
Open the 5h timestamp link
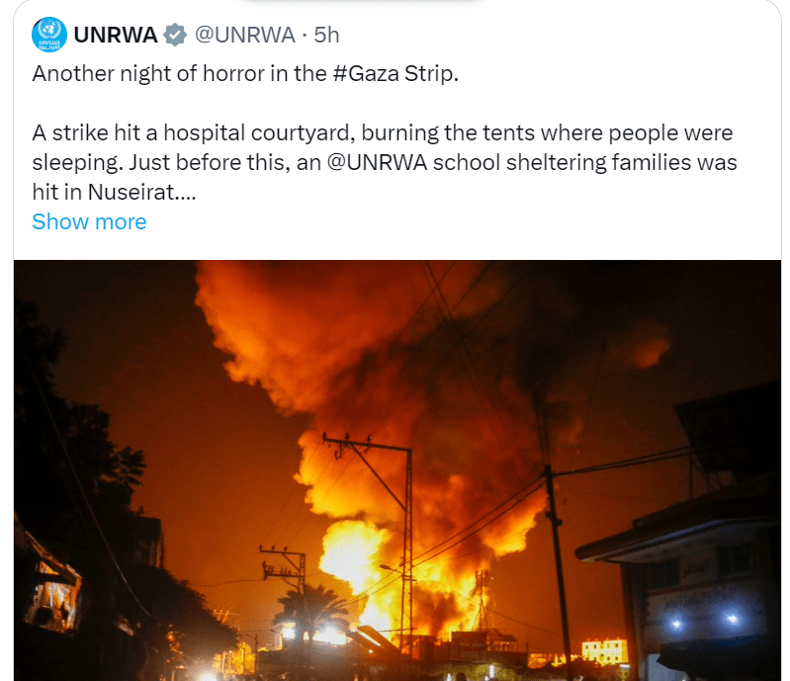pos(326,35)
